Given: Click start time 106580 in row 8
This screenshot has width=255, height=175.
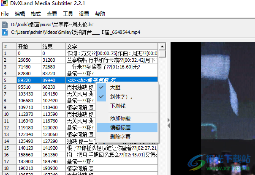Looking at the screenshot, I should click(x=29, y=101).
